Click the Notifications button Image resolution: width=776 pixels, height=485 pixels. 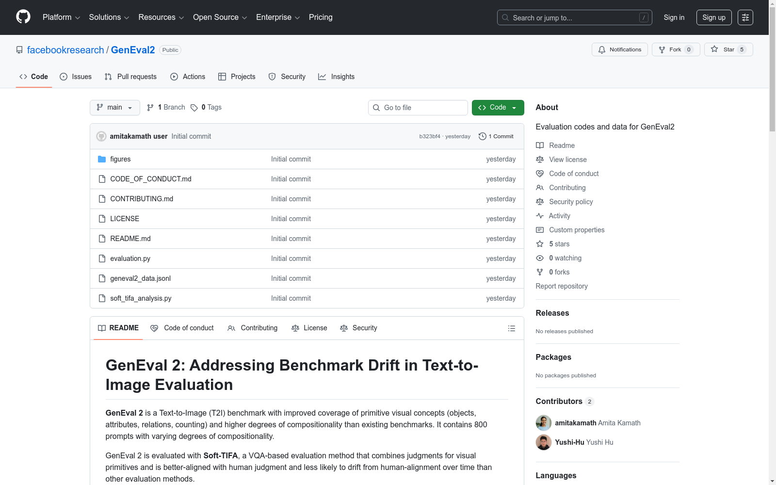[x=620, y=49]
